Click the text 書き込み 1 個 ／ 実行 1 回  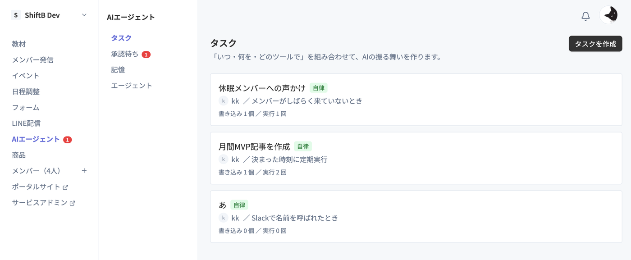252,114
